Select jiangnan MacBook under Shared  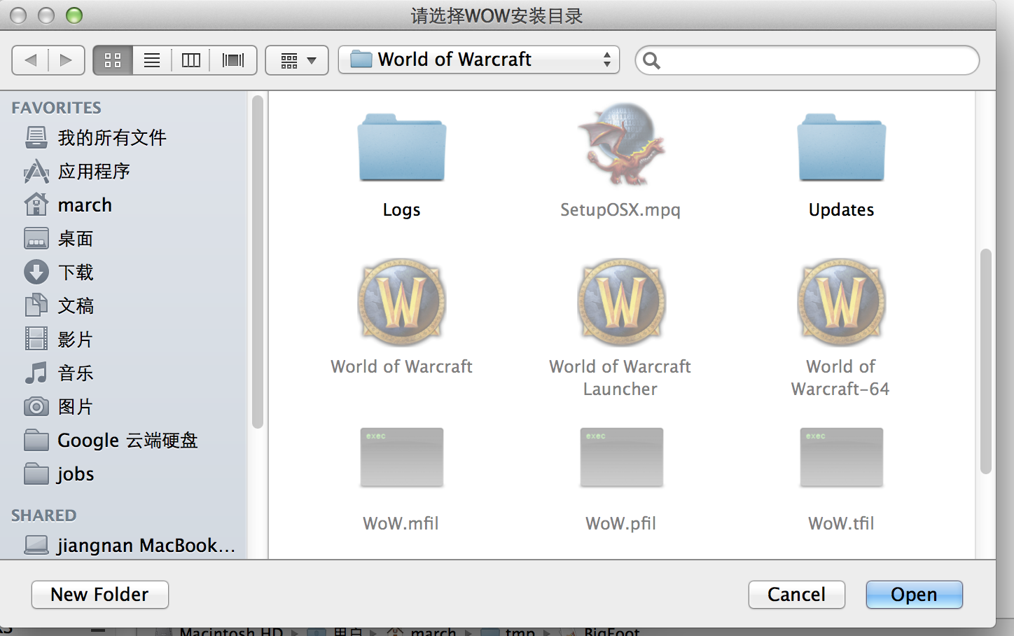point(130,545)
